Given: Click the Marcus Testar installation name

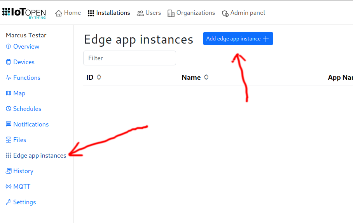Looking at the screenshot, I should pos(26,35).
